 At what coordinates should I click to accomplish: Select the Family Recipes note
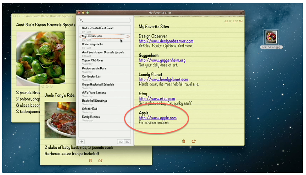point(91,117)
